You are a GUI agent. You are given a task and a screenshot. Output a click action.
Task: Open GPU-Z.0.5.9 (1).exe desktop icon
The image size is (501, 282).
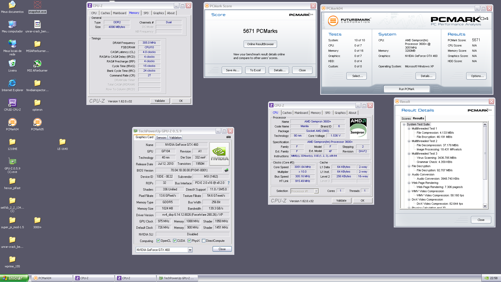pos(12,161)
